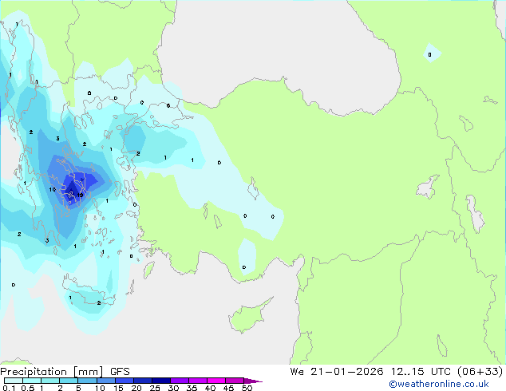Viewport: 506px width, 391px height.
Task: Click the island of Crete on the map
Action: (x=88, y=294)
